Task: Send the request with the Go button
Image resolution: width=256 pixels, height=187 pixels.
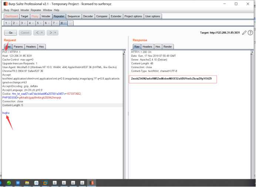Action: pyautogui.click(x=11, y=33)
